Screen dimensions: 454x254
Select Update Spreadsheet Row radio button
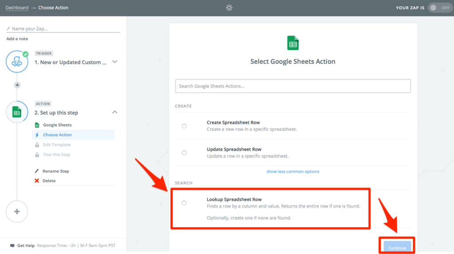[184, 153]
